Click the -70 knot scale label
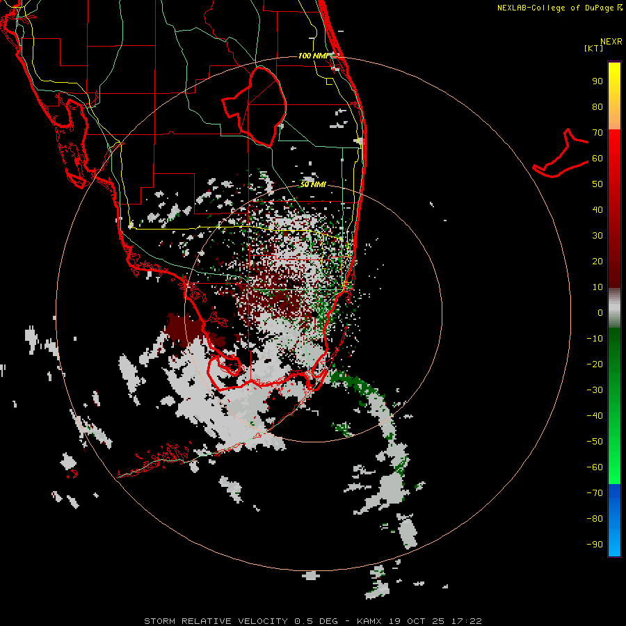Image resolution: width=626 pixels, height=626 pixels. pyautogui.click(x=595, y=493)
